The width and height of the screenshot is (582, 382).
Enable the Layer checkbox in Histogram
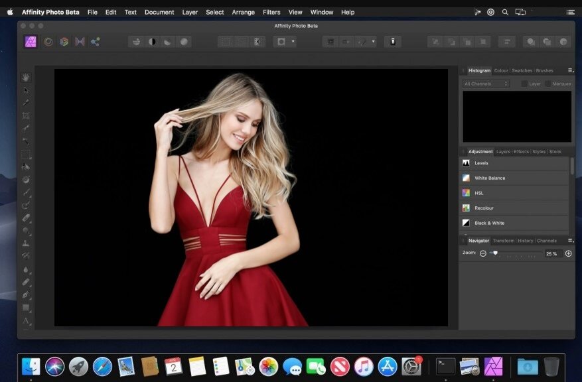pos(524,84)
